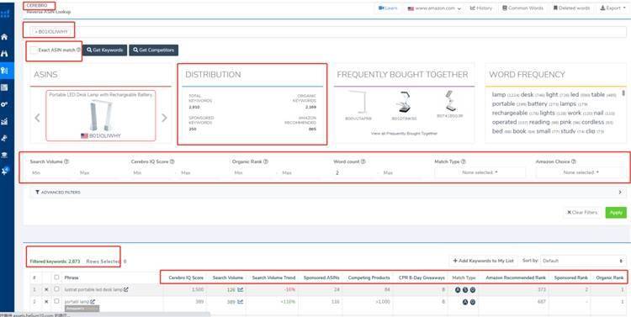The height and width of the screenshot is (317, 631).
Task: Click the Word Frequency panel scrollbar
Action: coord(623,93)
